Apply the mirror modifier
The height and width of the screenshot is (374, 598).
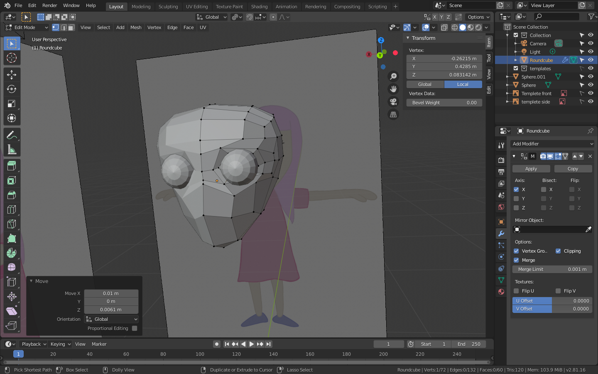click(531, 169)
